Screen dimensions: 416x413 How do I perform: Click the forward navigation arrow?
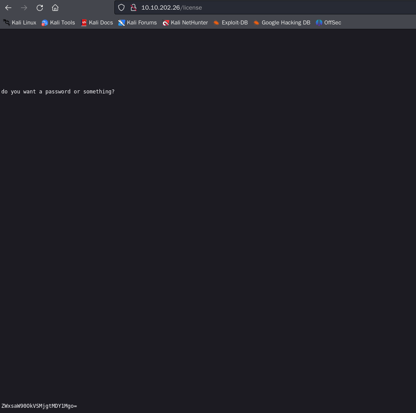click(24, 8)
